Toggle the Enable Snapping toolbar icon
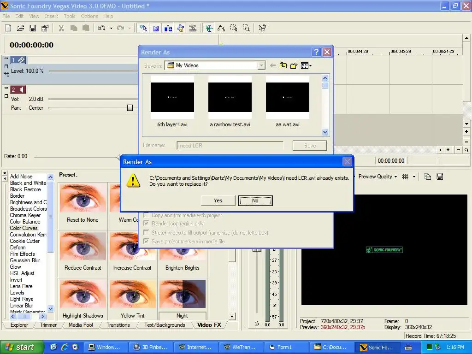The width and height of the screenshot is (472, 354). (143, 28)
